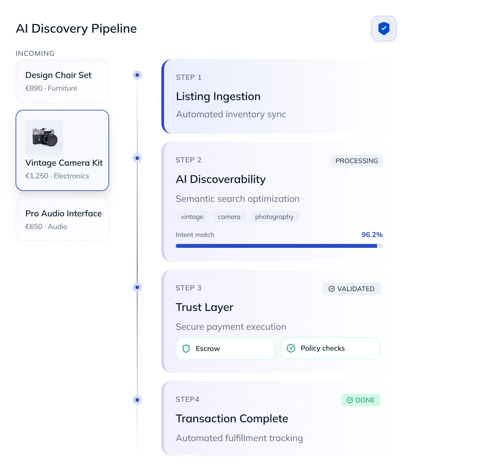Select the Vintage Camera Kit listing card

(62, 150)
